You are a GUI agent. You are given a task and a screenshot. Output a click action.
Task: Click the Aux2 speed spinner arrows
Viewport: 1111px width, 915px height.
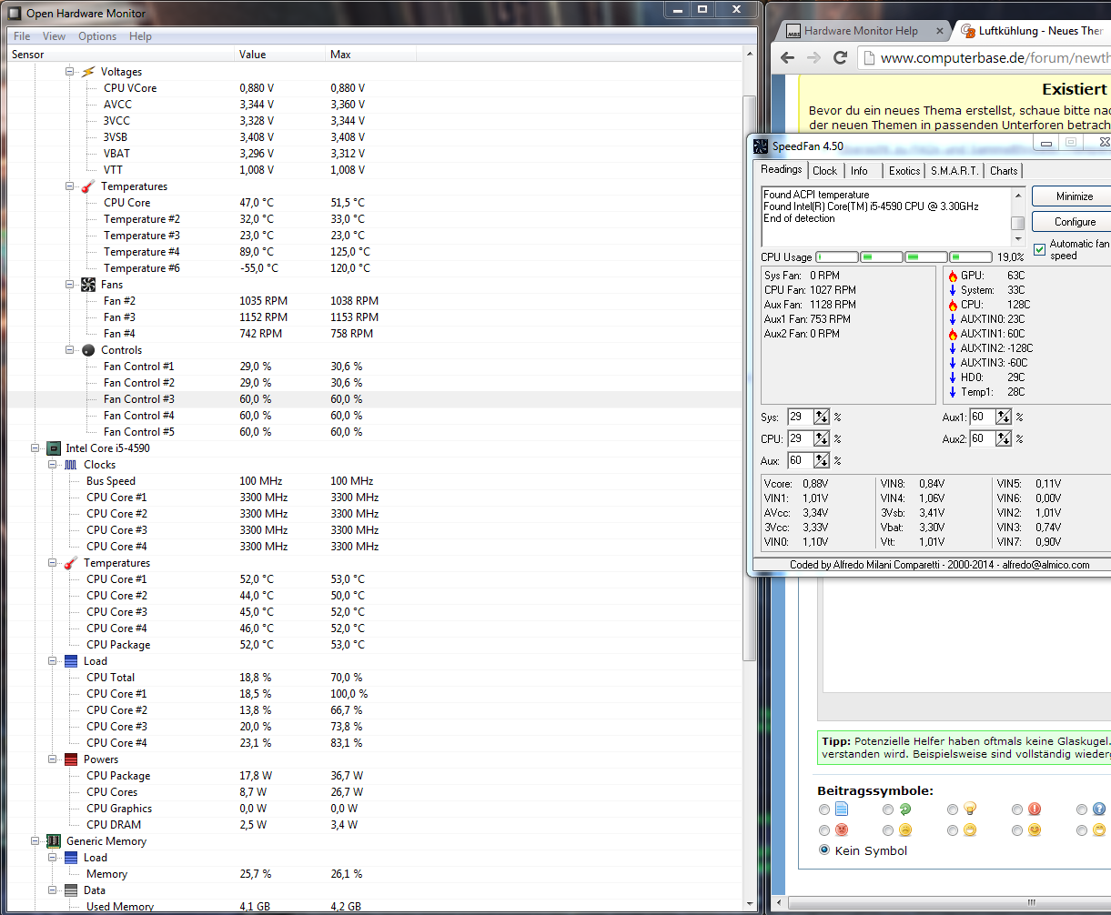[1004, 438]
